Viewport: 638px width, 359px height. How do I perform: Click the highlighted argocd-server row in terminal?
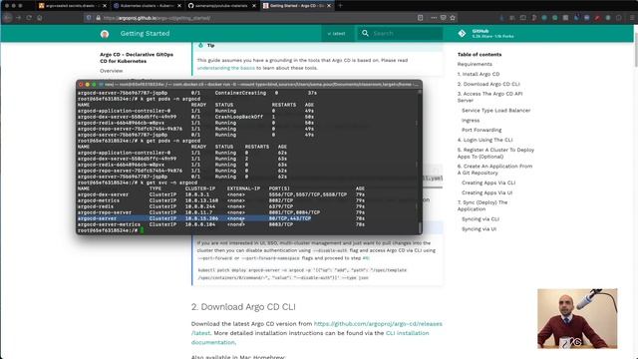221,218
